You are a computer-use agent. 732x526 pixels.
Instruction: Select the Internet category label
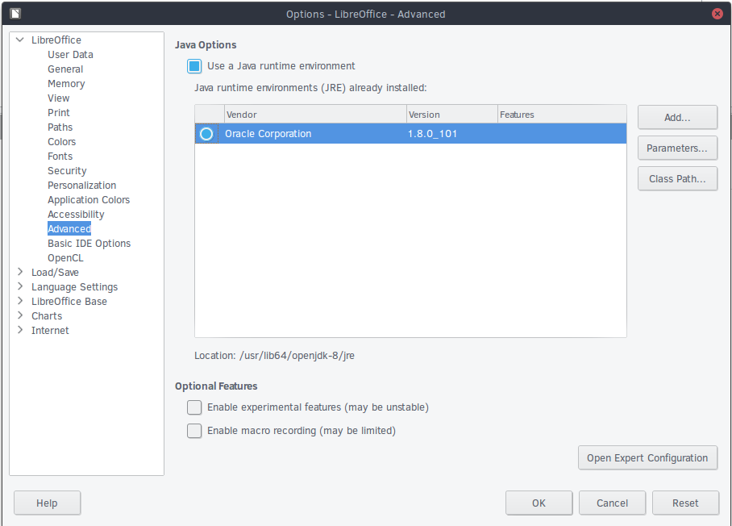(50, 330)
